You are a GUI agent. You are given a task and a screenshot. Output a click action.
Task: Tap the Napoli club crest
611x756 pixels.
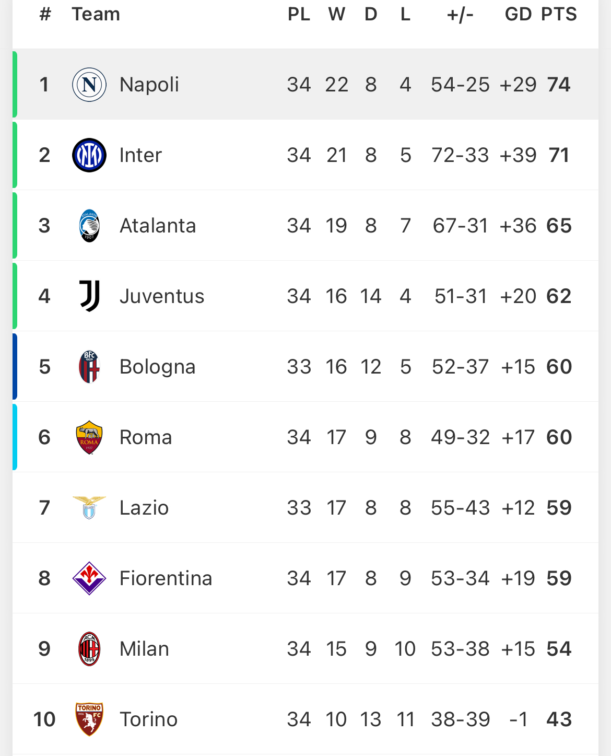[x=89, y=85]
